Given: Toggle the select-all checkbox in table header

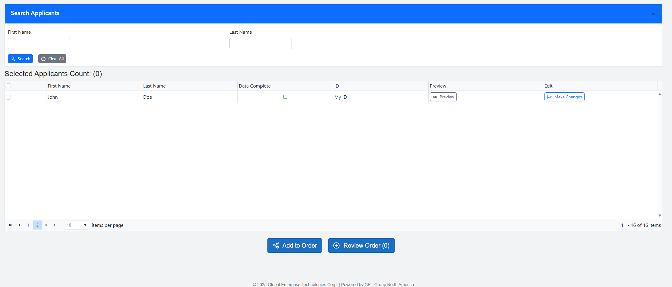Looking at the screenshot, I should coord(8,86).
